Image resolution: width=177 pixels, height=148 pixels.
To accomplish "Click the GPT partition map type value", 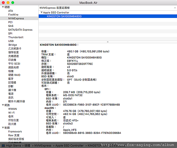I will tap(82, 80).
